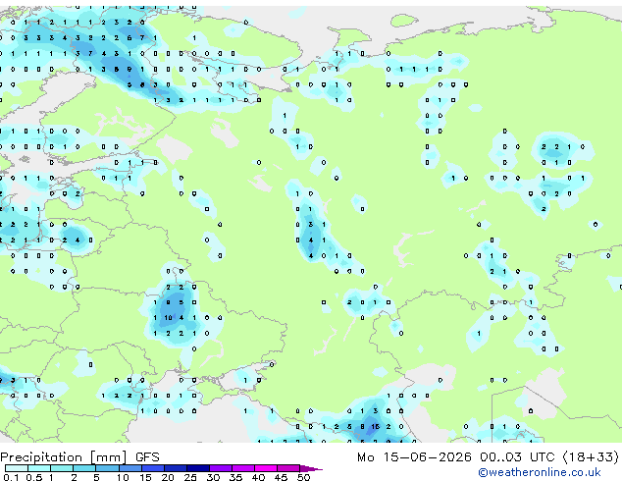Click the '50' legend label
The height and width of the screenshot is (481, 622).
point(303,477)
